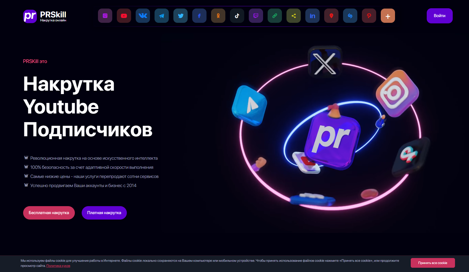Click the green chain-link icon
Viewport: 469px width, 272px height.
point(275,16)
